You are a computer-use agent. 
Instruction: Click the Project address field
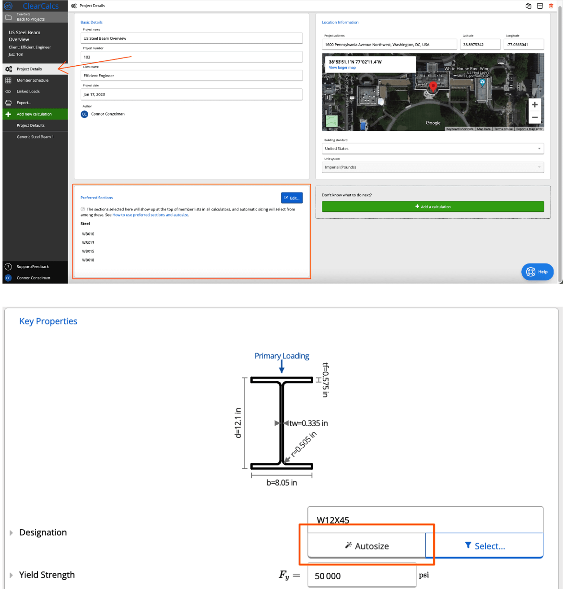click(x=389, y=45)
